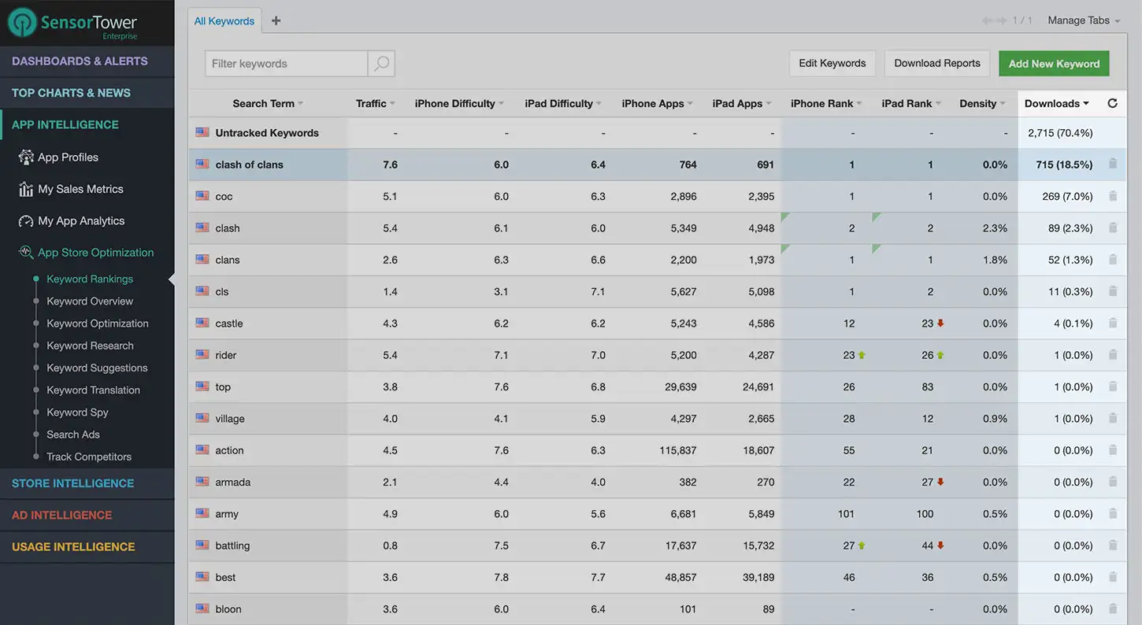1142x625 pixels.
Task: Sort by iPad Difficulty column
Action: (x=563, y=103)
